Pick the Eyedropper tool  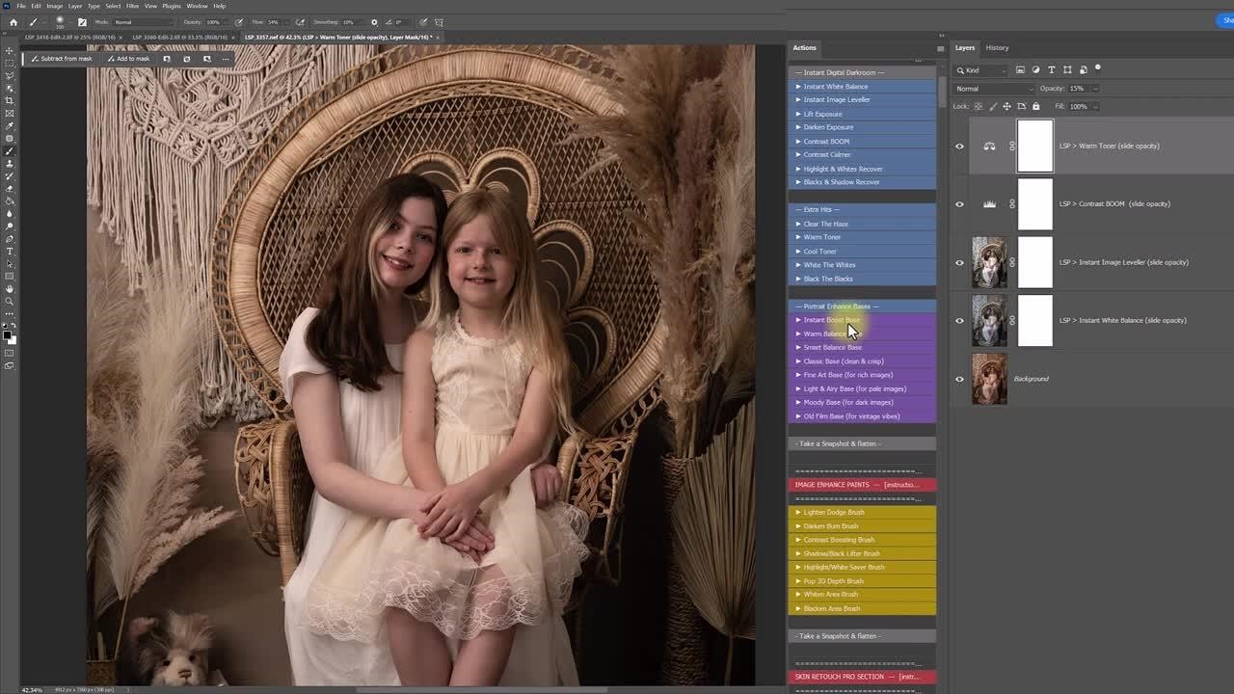pyautogui.click(x=10, y=125)
